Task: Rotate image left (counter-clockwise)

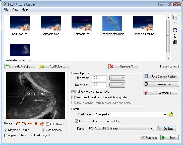Action: click(18, 123)
